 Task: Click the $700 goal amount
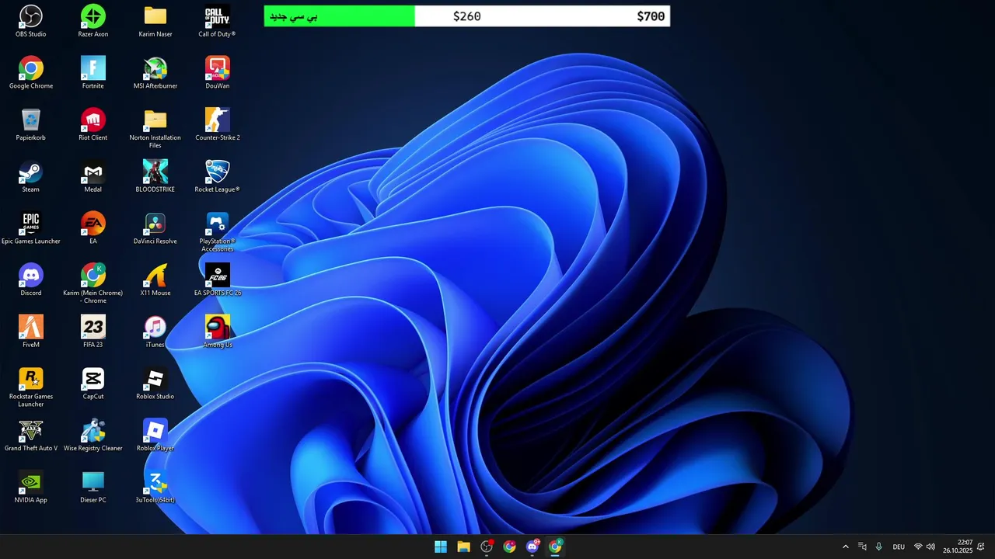(651, 16)
